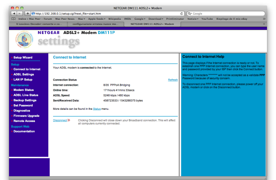Click the Google search field
The image size is (276, 180).
pos(226,13)
